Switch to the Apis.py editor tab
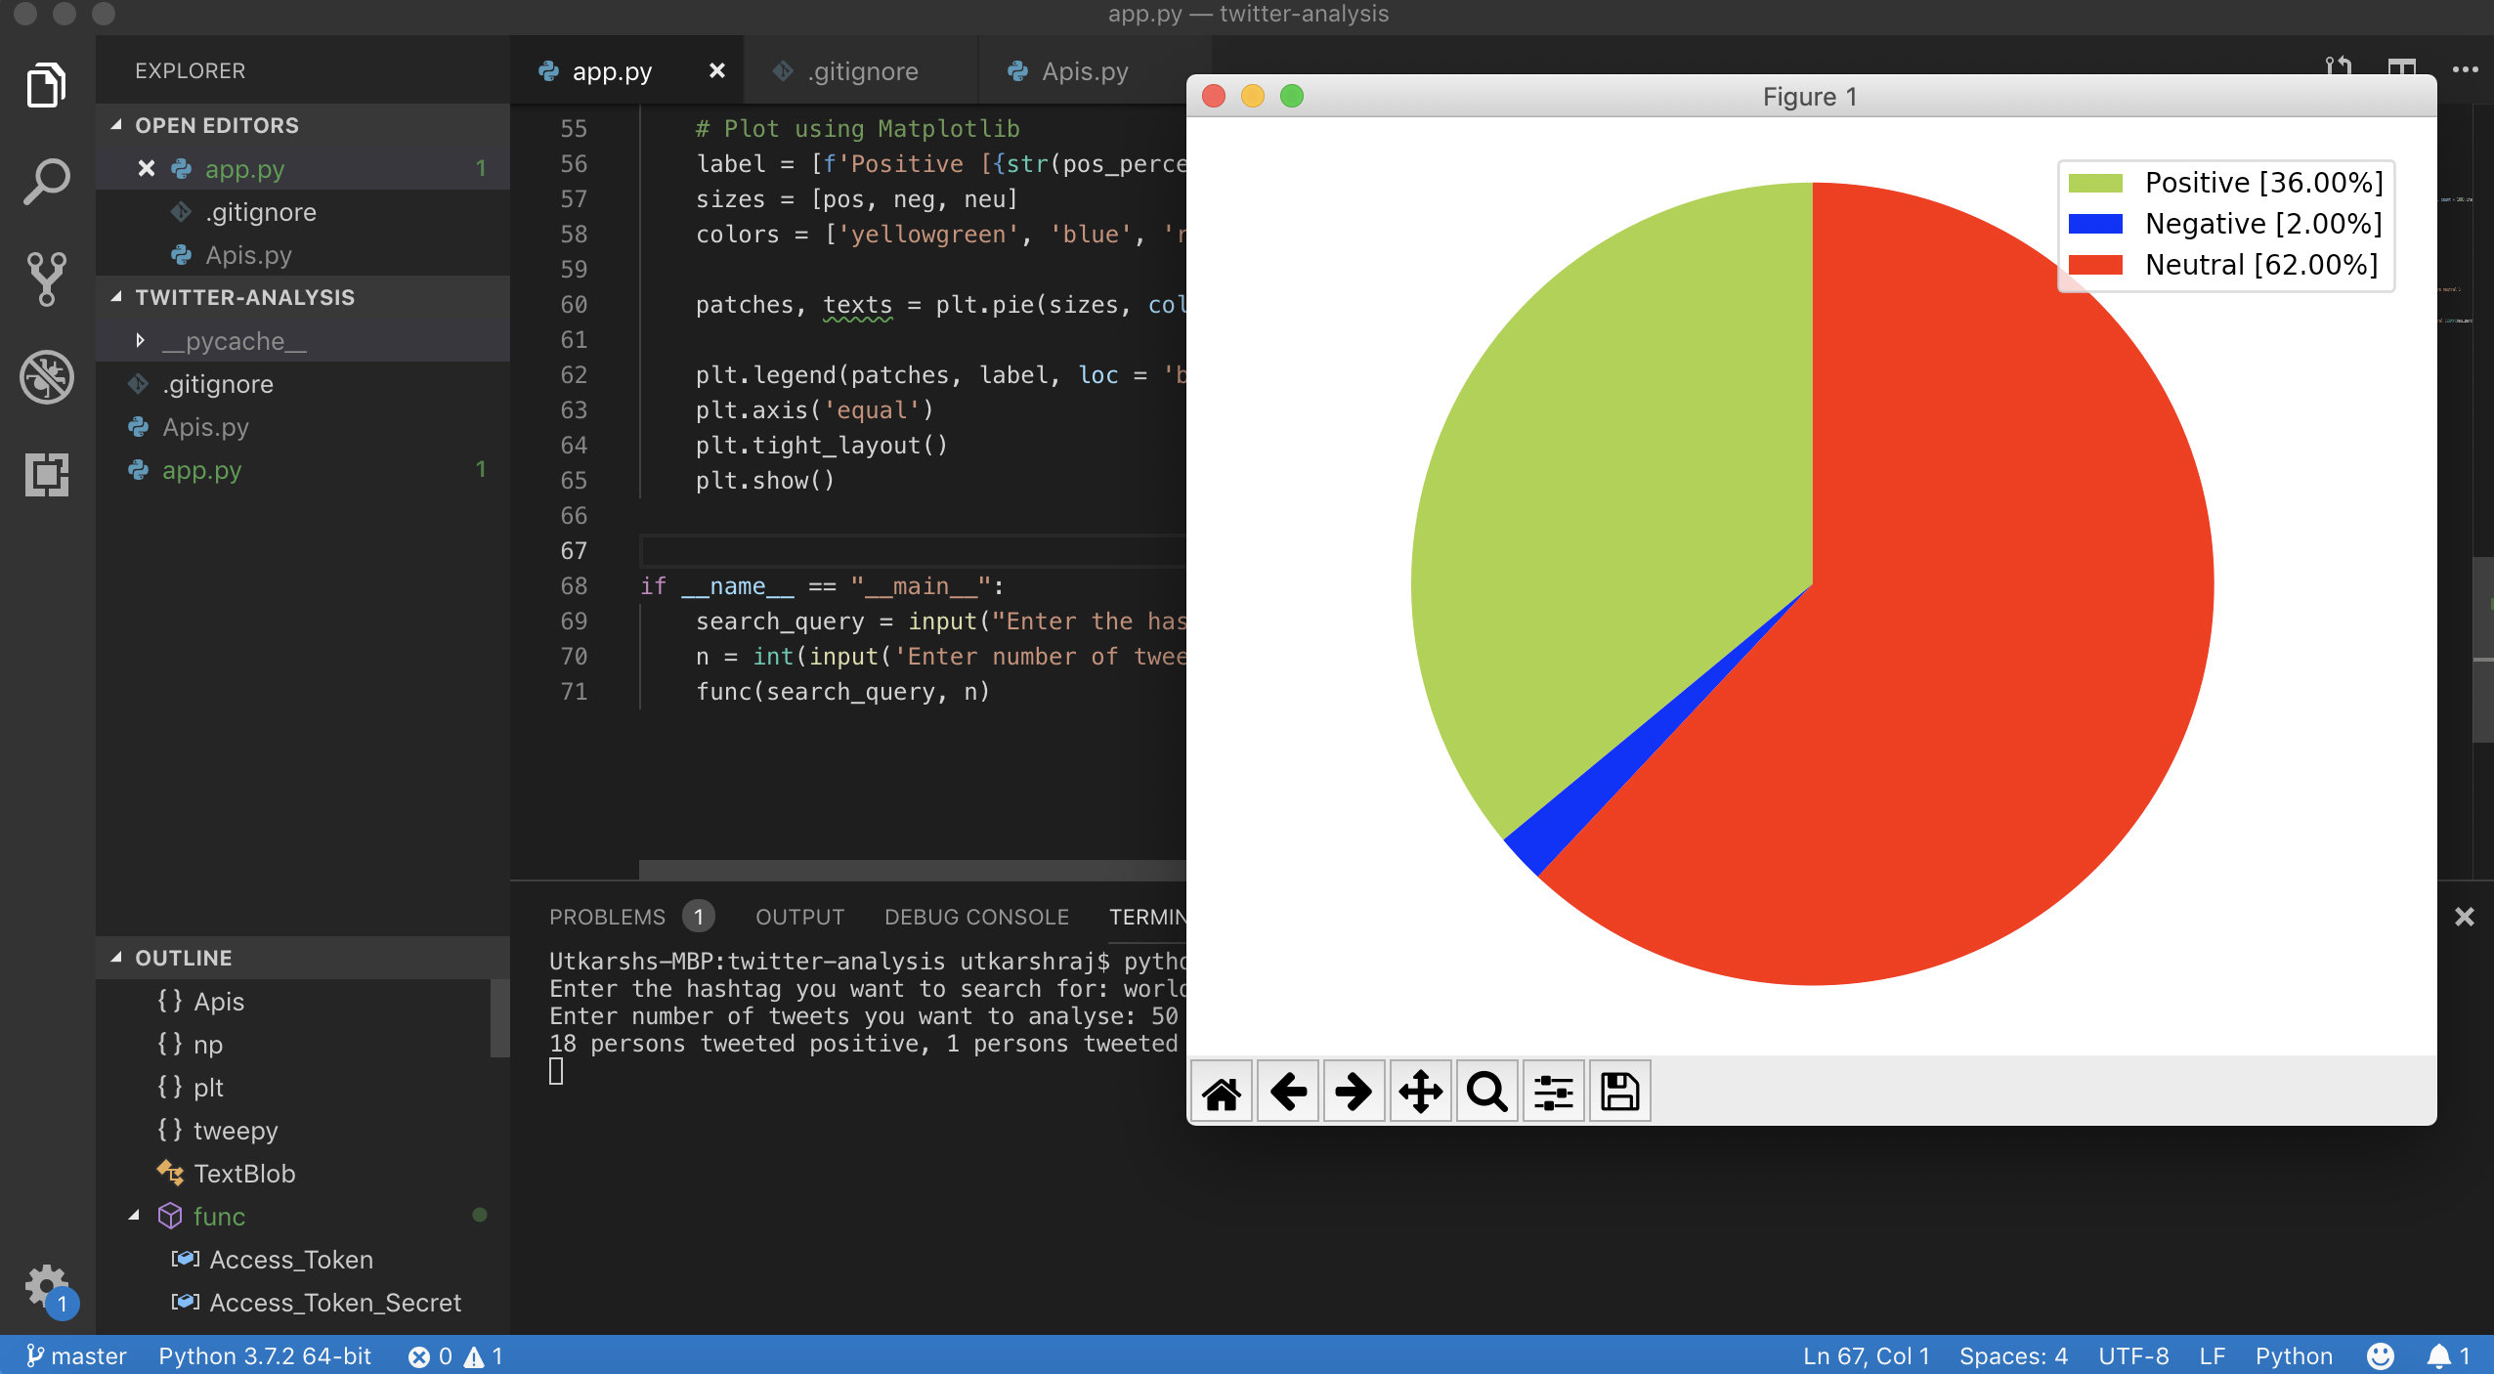Screen dimensions: 2494x1374 click(x=1083, y=70)
